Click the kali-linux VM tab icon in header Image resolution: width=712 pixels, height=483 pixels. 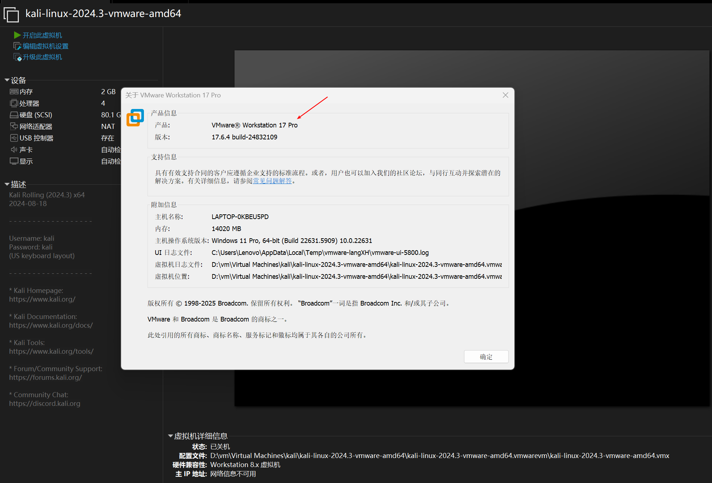click(x=11, y=15)
